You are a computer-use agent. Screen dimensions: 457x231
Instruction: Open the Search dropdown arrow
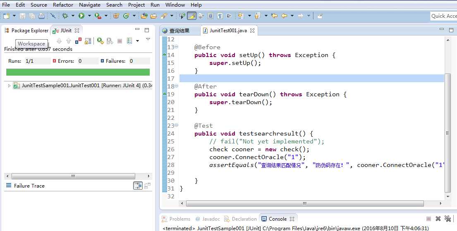pos(172,16)
